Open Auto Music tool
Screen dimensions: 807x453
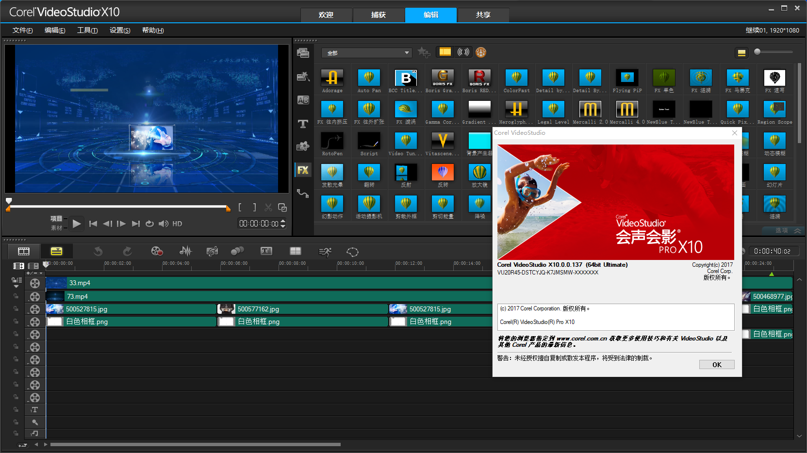click(x=212, y=251)
